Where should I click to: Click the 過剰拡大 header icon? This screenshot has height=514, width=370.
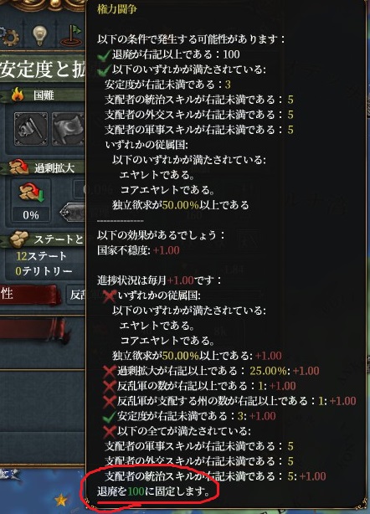[19, 167]
